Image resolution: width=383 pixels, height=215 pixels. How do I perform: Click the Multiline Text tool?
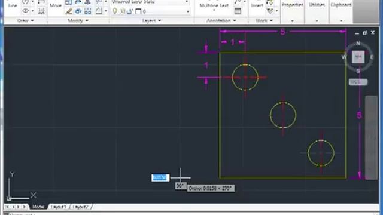(214, 5)
